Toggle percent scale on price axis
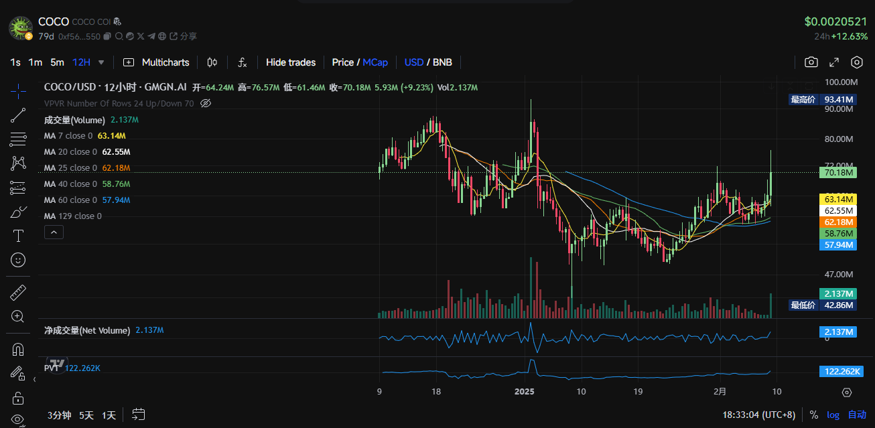Viewport: 875px width, 428px height. click(x=813, y=415)
